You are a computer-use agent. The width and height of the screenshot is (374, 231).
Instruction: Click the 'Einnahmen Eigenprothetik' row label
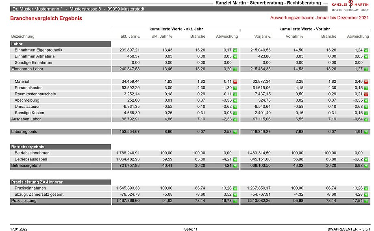coord(38,50)
